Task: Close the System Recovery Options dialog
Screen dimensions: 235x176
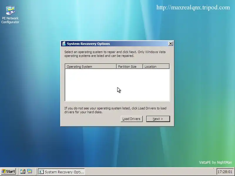Action: click(x=171, y=44)
